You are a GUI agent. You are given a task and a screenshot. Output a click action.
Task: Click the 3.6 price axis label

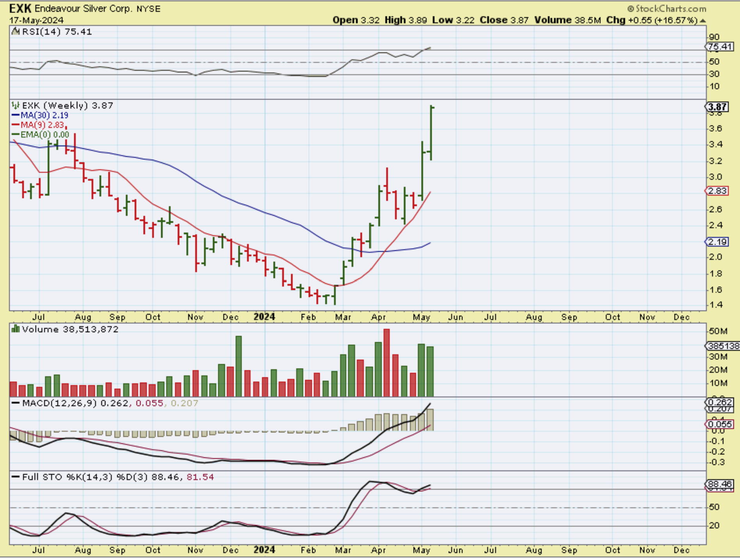[716, 129]
